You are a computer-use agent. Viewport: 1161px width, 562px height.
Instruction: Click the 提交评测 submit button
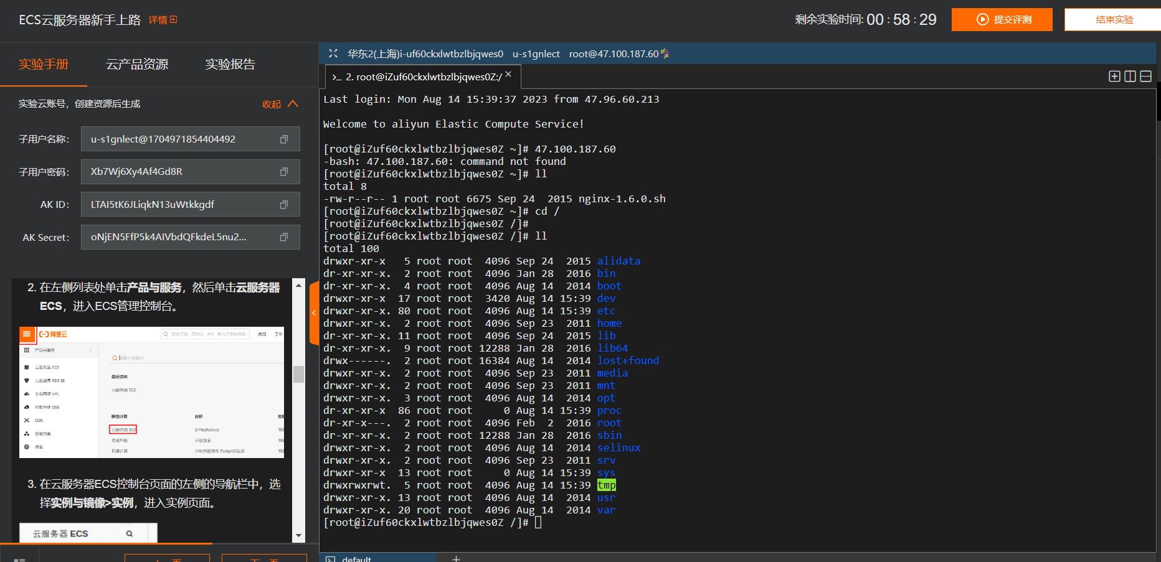[x=1002, y=19]
